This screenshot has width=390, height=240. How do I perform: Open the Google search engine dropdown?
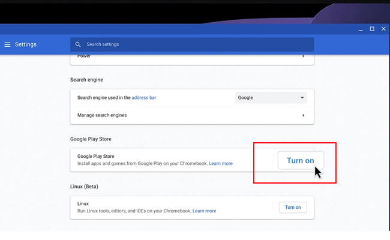click(x=271, y=97)
